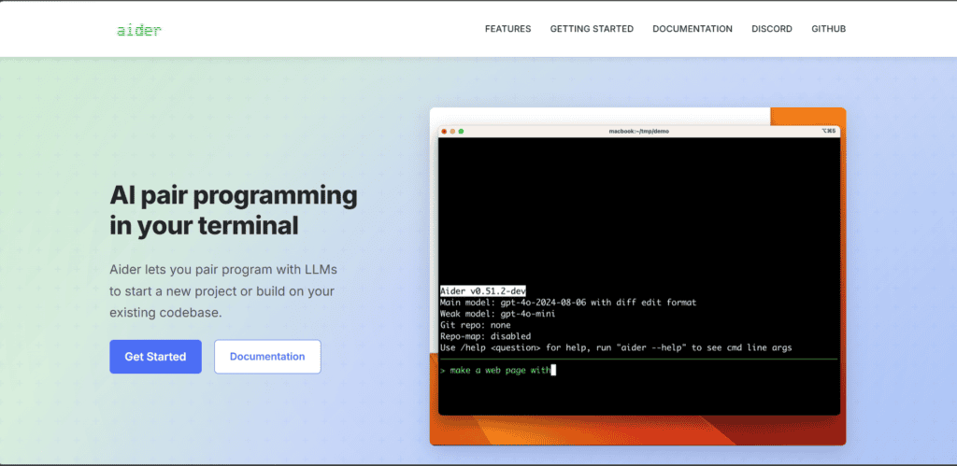Go to Getting Started in the navbar
Screen dimensions: 957x466
coord(592,29)
